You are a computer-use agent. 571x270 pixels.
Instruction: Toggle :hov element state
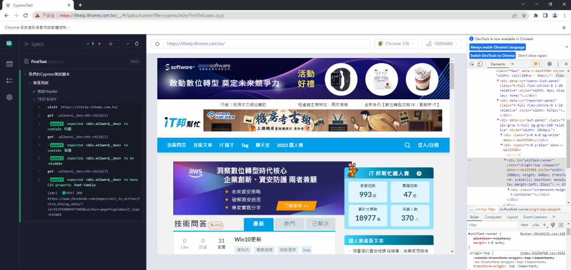tap(524, 225)
